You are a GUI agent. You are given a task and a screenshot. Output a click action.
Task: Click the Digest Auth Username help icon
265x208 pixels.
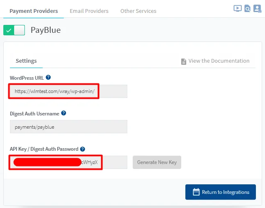[63, 113]
